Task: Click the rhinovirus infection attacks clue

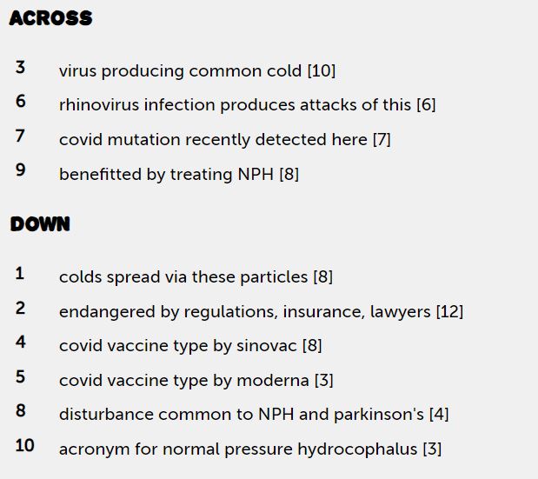Action: click(x=247, y=105)
